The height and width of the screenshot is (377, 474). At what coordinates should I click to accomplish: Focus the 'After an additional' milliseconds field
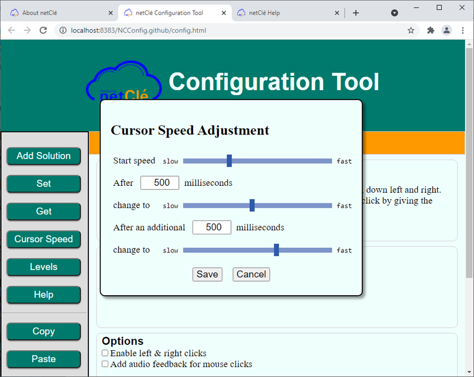(212, 227)
